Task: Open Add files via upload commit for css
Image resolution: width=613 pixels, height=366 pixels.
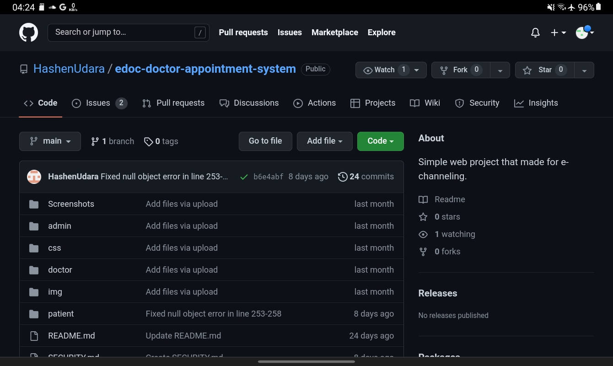Action: 182,248
